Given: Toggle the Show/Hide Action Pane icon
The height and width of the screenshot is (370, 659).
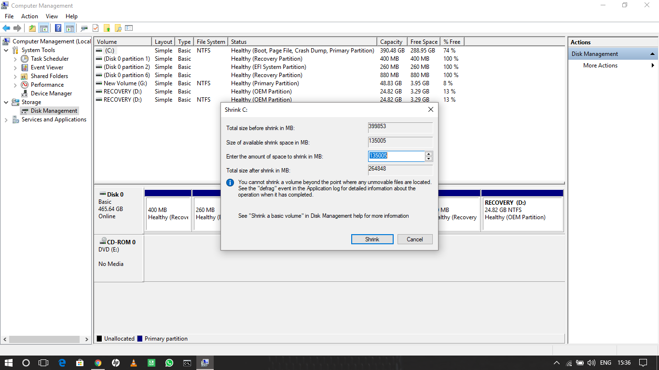Looking at the screenshot, I should point(70,27).
